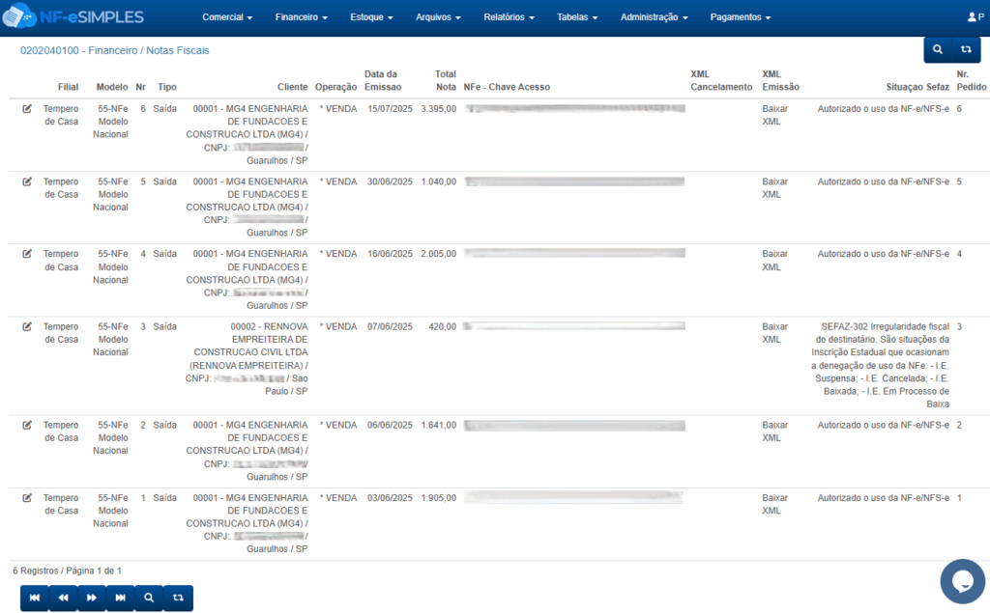Click the bottom search magnifier button

pos(149,598)
